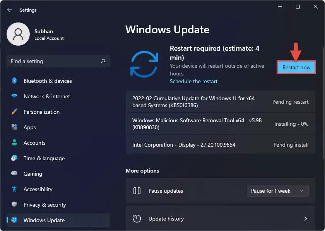Click the Time & language globe icon
325x231 pixels.
point(14,158)
